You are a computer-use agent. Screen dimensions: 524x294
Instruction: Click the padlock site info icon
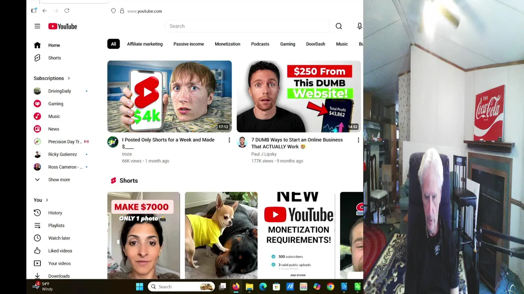[x=122, y=11]
